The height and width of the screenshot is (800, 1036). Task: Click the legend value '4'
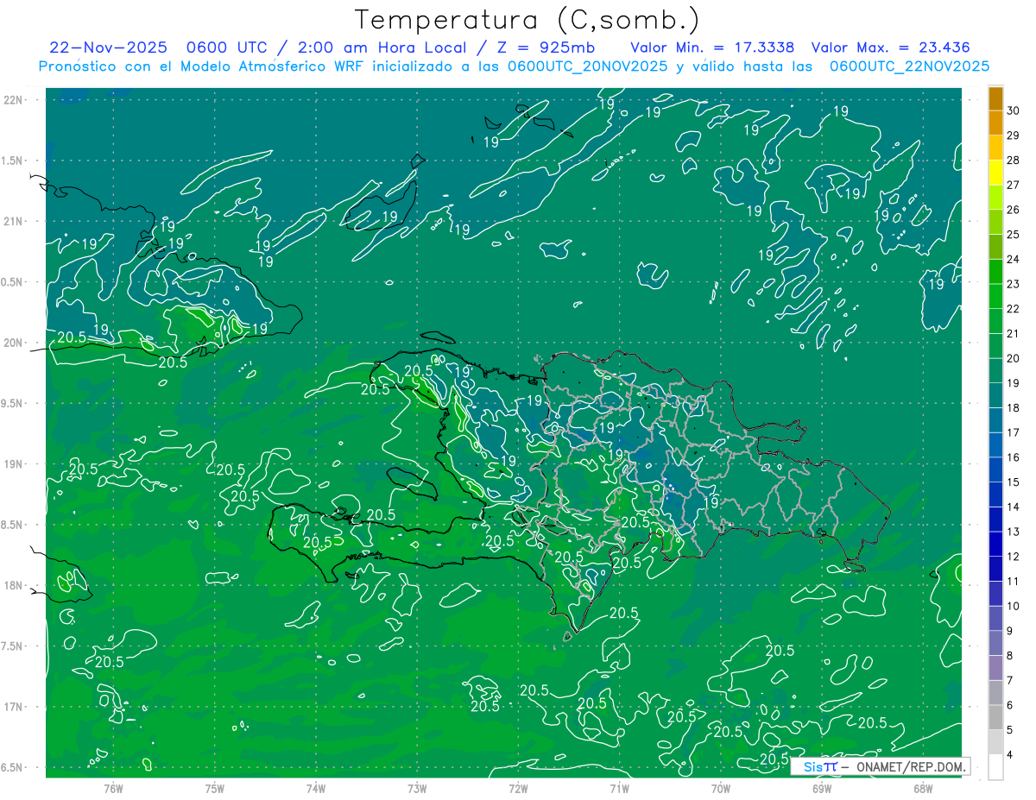pos(1011,754)
